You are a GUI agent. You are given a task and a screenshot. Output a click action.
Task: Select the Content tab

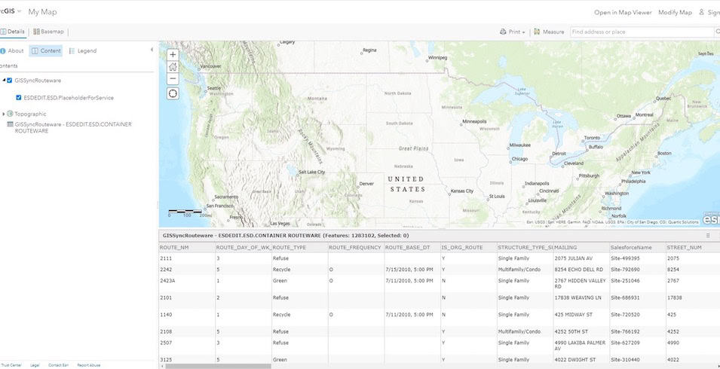(46, 50)
